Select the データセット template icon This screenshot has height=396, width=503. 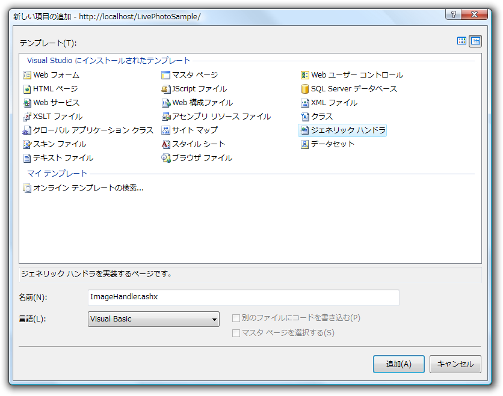coord(305,144)
